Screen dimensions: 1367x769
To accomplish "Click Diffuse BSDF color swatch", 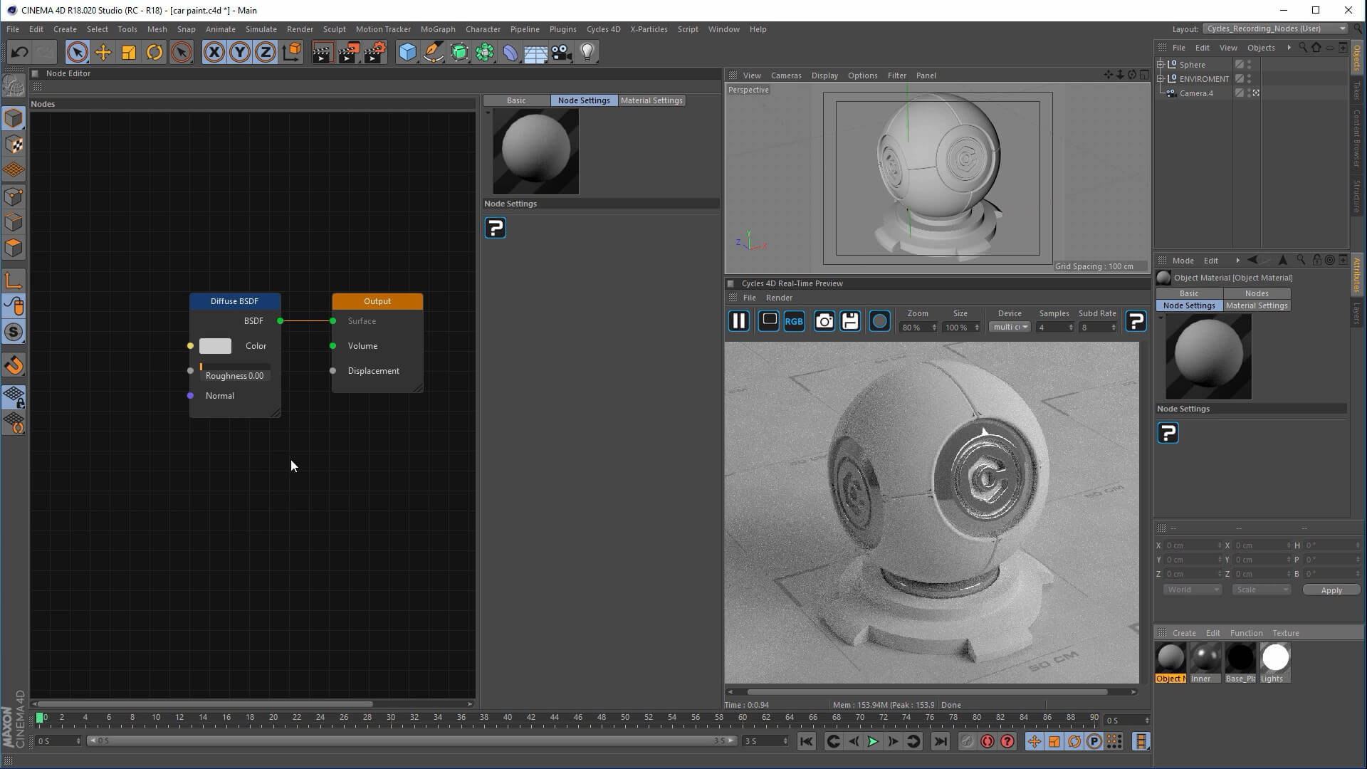I will 215,346.
